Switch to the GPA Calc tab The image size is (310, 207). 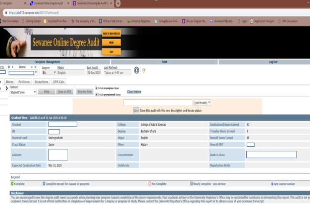tap(59, 82)
